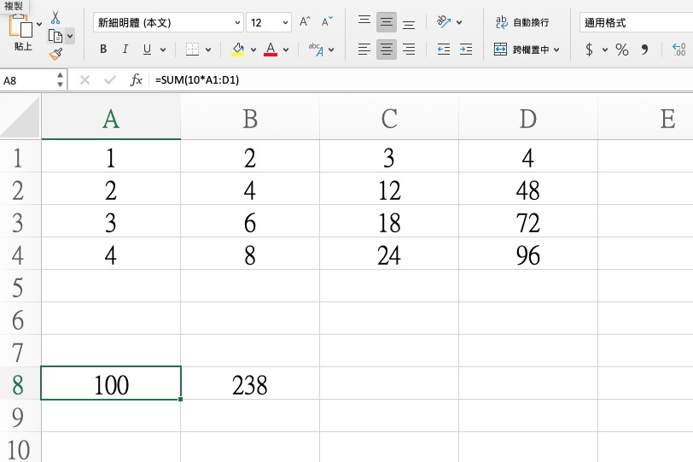This screenshot has height=462, width=693.
Task: Select column D header
Action: point(528,118)
